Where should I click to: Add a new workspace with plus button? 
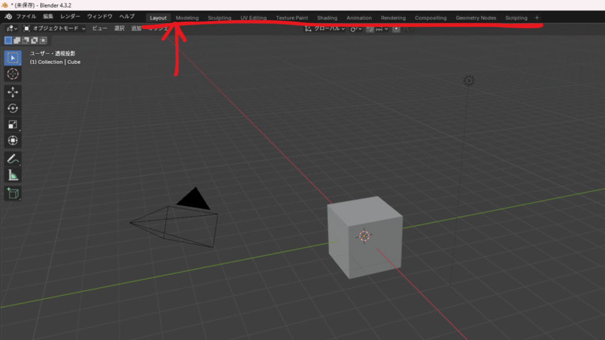[536, 18]
